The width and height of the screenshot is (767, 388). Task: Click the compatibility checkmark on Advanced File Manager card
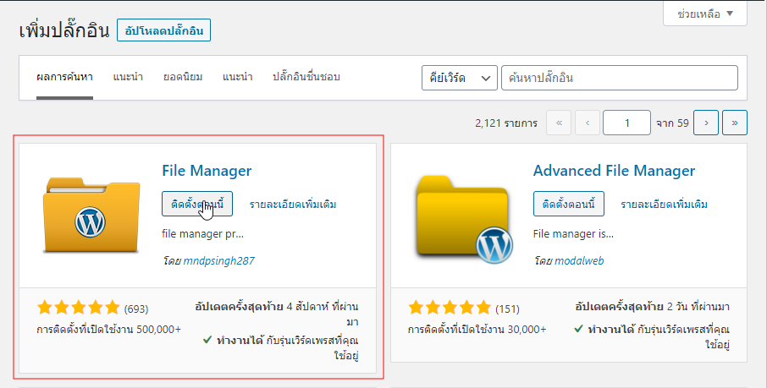pos(578,330)
